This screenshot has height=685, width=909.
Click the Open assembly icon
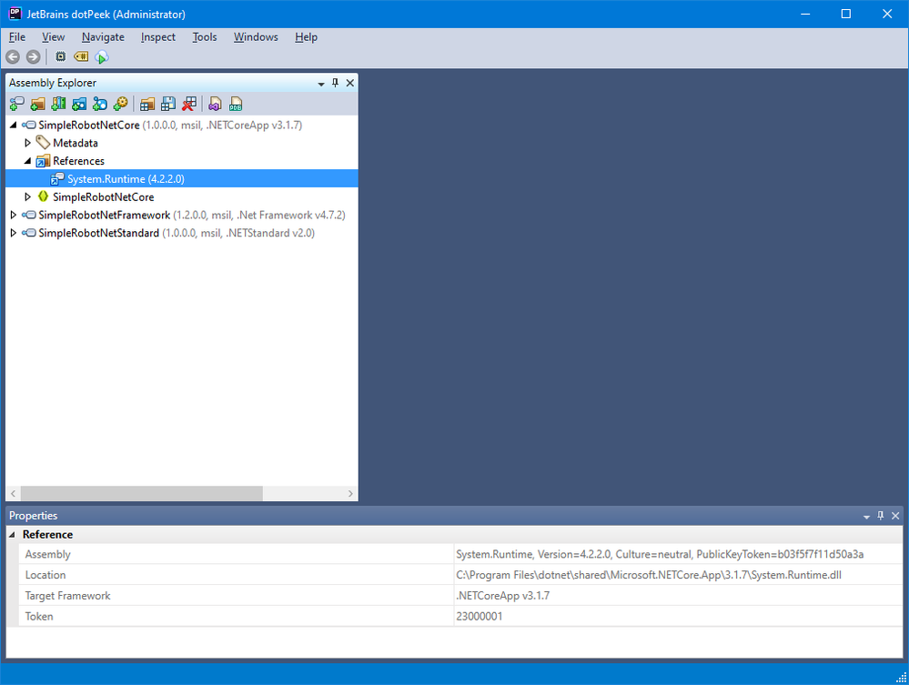point(16,105)
